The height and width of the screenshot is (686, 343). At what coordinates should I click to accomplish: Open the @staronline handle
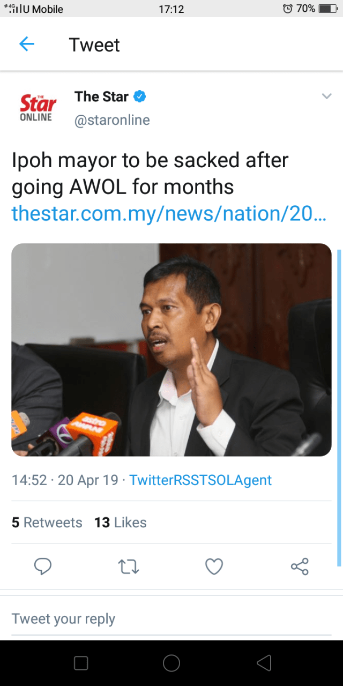point(112,120)
